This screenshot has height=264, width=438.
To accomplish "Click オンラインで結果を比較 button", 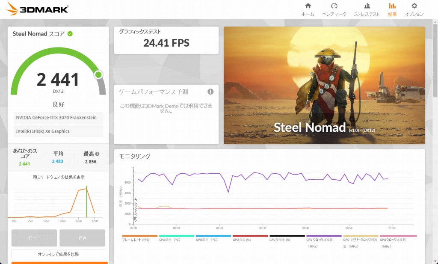I will 58,254.
